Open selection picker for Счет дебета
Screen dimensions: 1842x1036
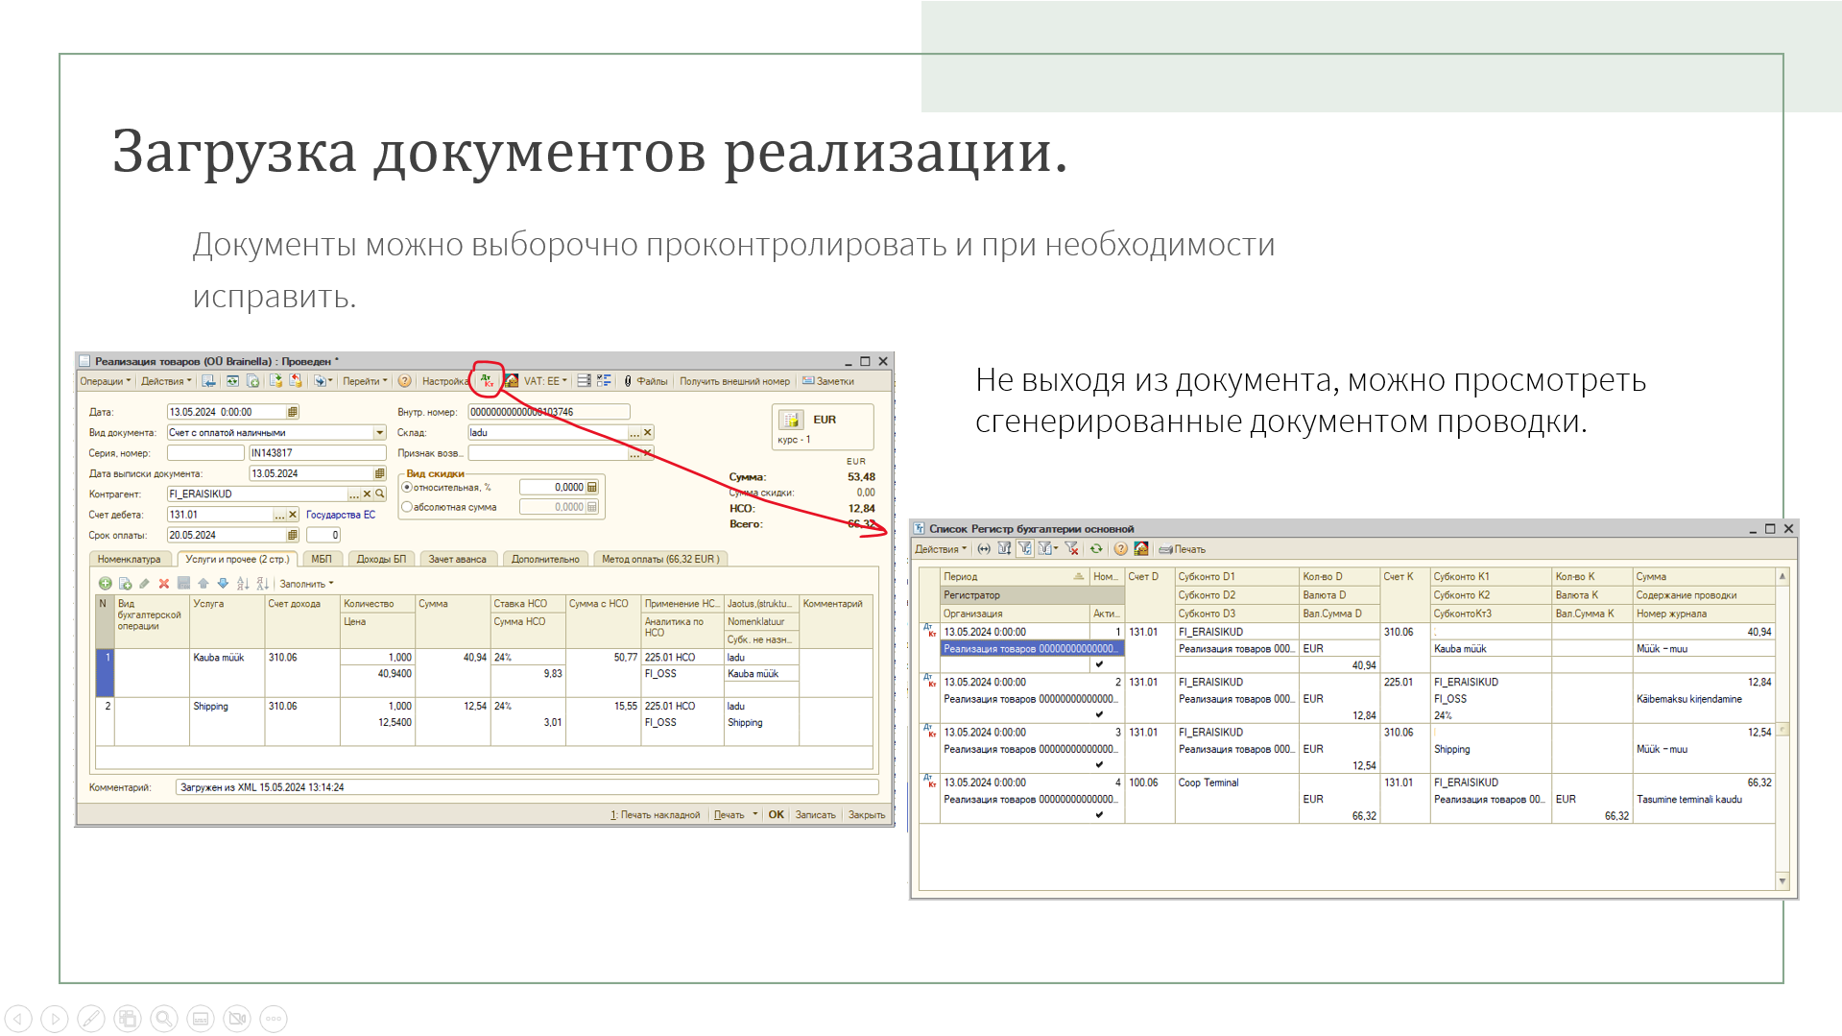(279, 515)
